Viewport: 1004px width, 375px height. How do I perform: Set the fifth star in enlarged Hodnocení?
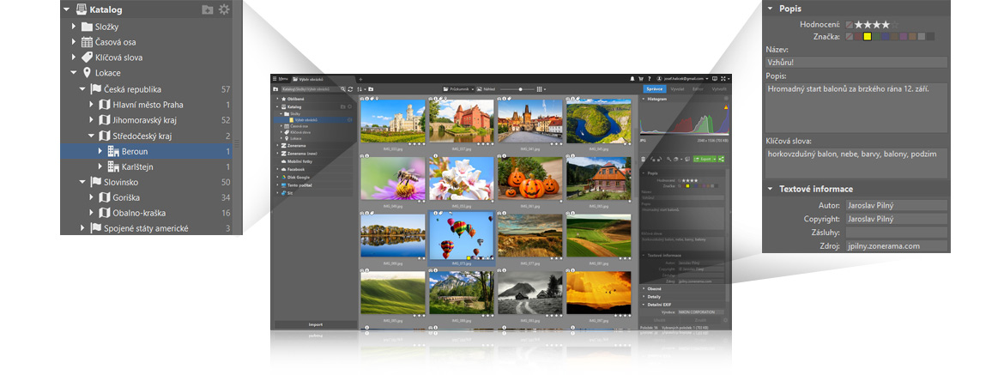895,25
